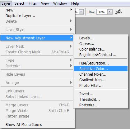Add a Color Balance adjustment layer
Screen dimensions: 130x129
coord(101,49)
